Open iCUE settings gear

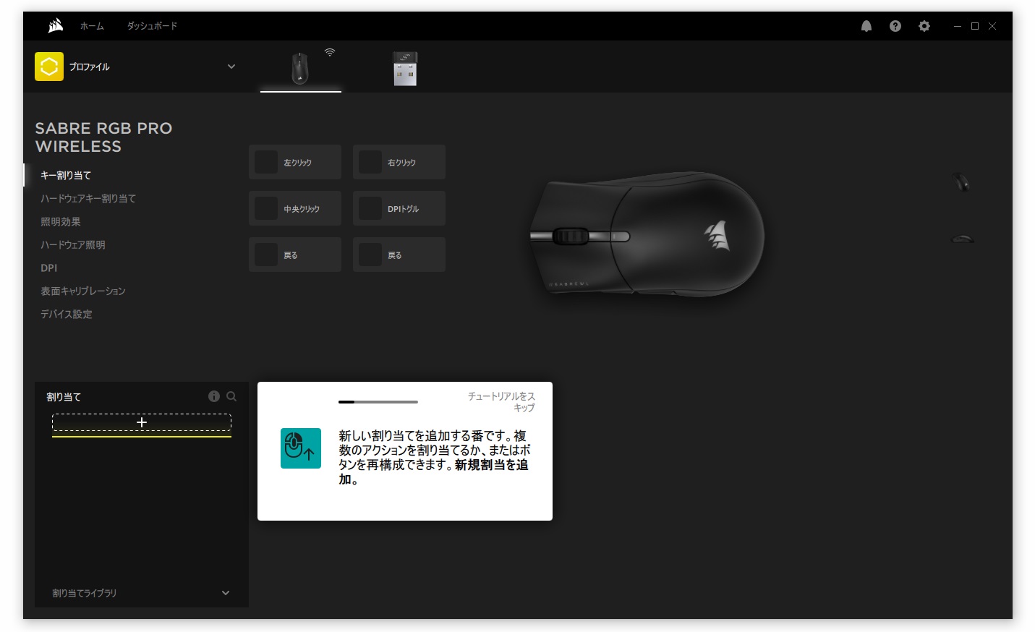(x=924, y=26)
